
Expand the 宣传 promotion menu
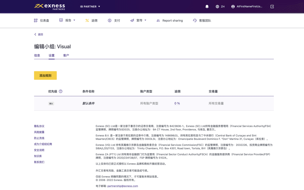point(139,21)
